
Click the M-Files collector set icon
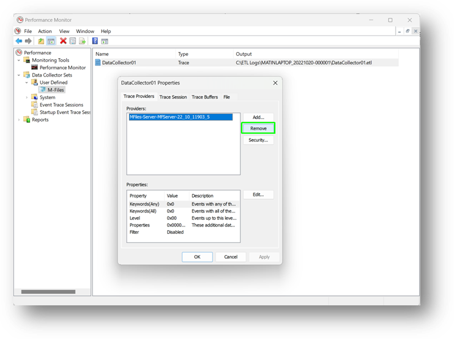coord(43,90)
